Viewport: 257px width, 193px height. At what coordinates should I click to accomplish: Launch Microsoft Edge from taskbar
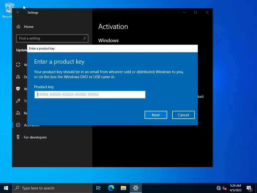click(111, 188)
